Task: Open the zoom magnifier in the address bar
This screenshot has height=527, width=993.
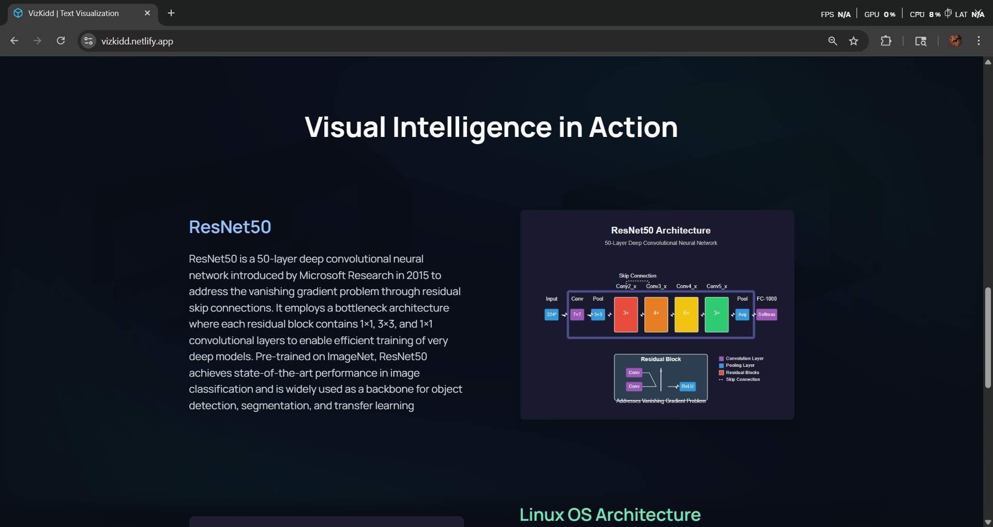Action: (x=833, y=41)
